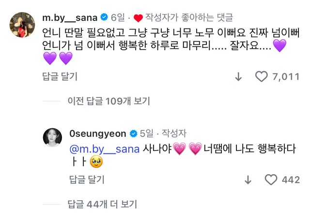This screenshot has width=310, height=223.
Task: Expand 이전 답글 109개 보기
Action: 108,101
